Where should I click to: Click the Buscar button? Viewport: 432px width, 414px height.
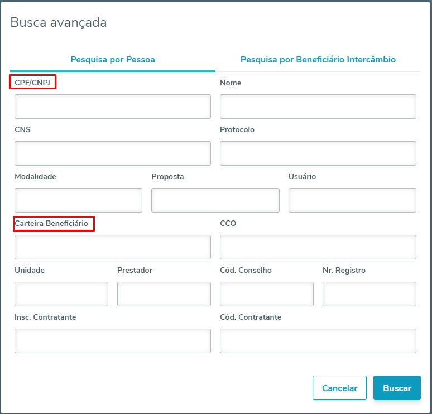click(x=397, y=388)
